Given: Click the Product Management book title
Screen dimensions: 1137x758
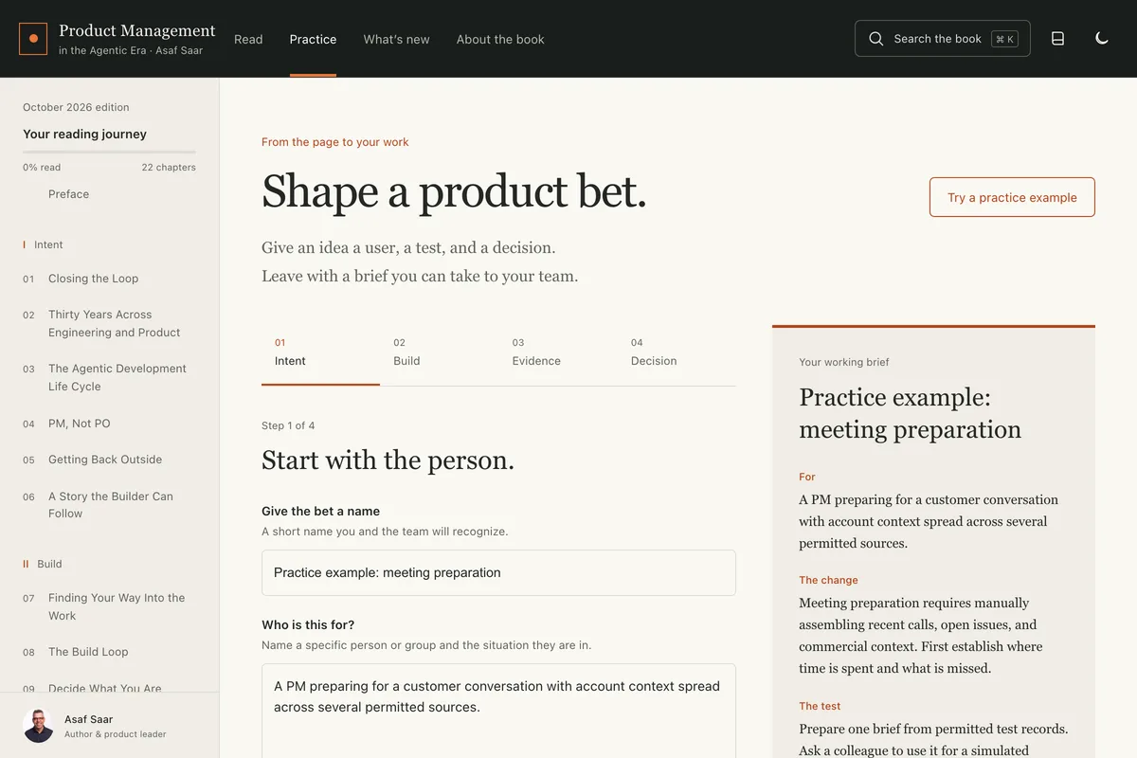Looking at the screenshot, I should [137, 31].
